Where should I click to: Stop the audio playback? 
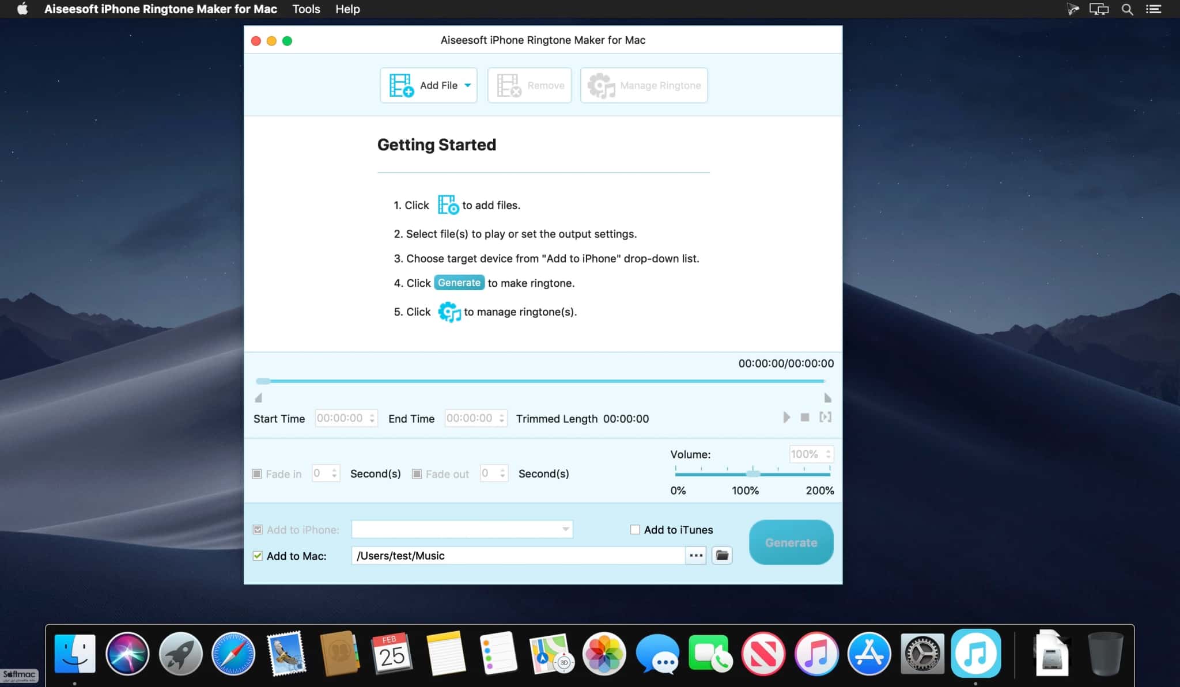[x=805, y=417]
